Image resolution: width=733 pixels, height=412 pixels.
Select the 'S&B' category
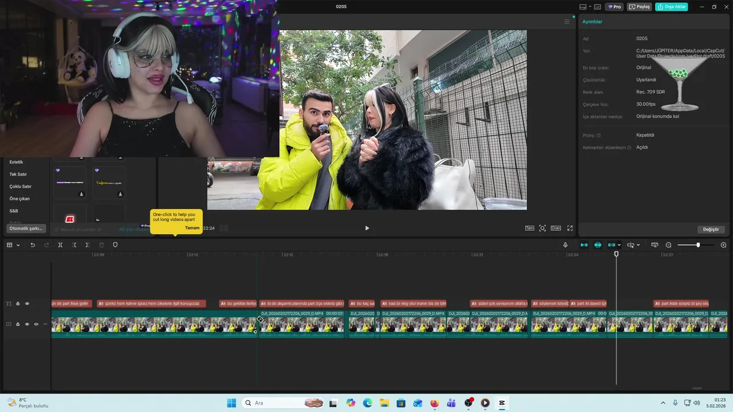point(14,211)
